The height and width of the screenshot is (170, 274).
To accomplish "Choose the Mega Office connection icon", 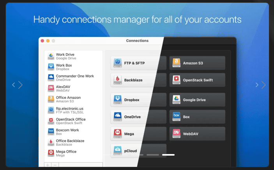I will click(x=51, y=153).
